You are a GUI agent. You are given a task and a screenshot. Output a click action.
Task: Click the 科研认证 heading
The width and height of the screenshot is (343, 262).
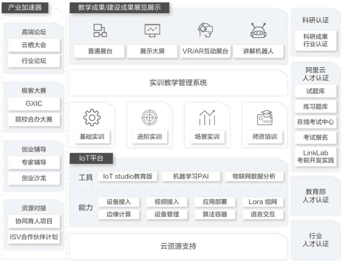[x=316, y=20]
